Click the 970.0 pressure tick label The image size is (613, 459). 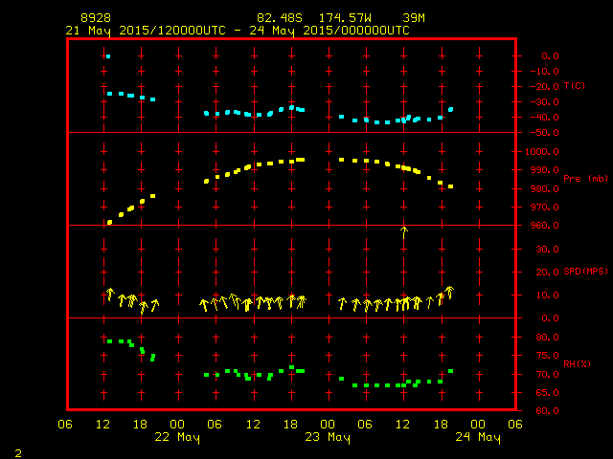545,208
